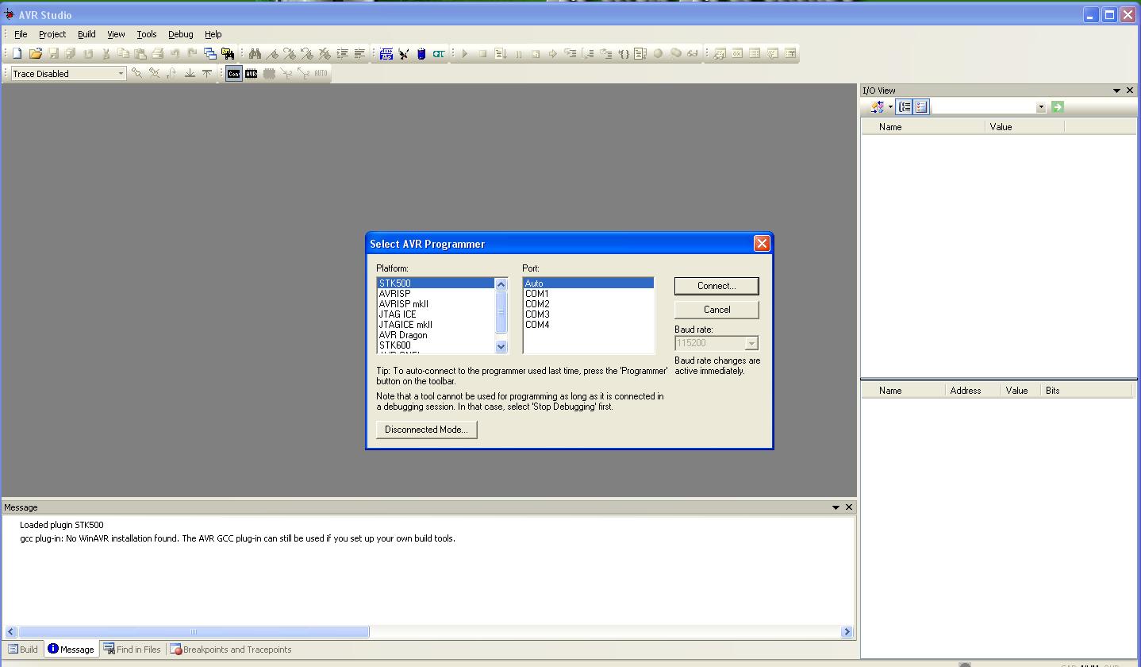The height and width of the screenshot is (667, 1141).
Task: Click the Connect... button
Action: tap(716, 286)
